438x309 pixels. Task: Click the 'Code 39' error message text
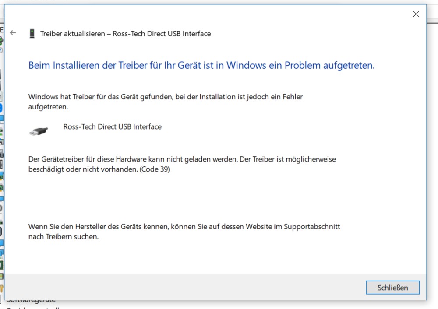182,164
